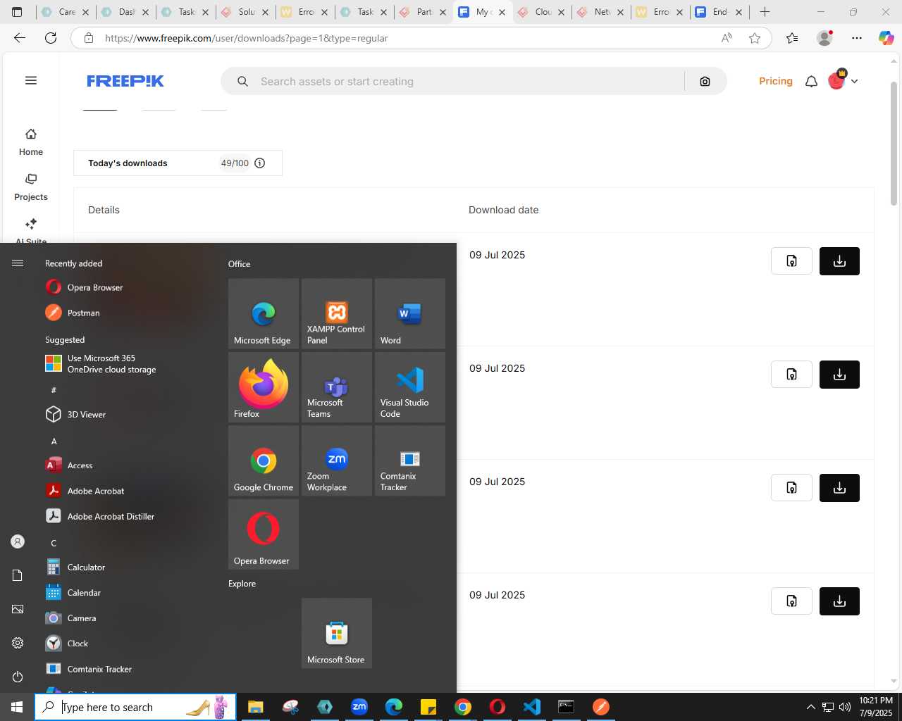This screenshot has height=721, width=902.
Task: Click the letter C section header
Action: [x=54, y=543]
